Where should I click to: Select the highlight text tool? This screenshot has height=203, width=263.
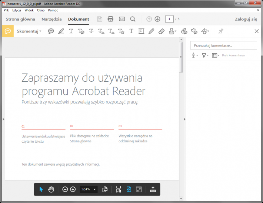coord(61,31)
